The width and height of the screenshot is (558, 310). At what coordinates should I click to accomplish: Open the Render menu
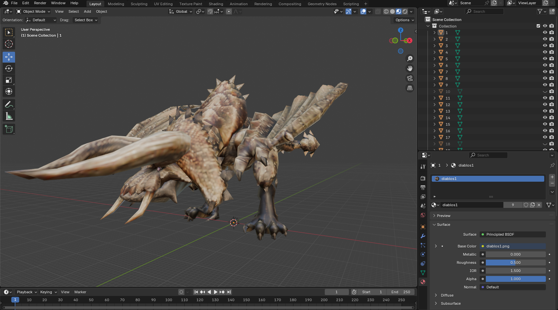[x=40, y=3]
